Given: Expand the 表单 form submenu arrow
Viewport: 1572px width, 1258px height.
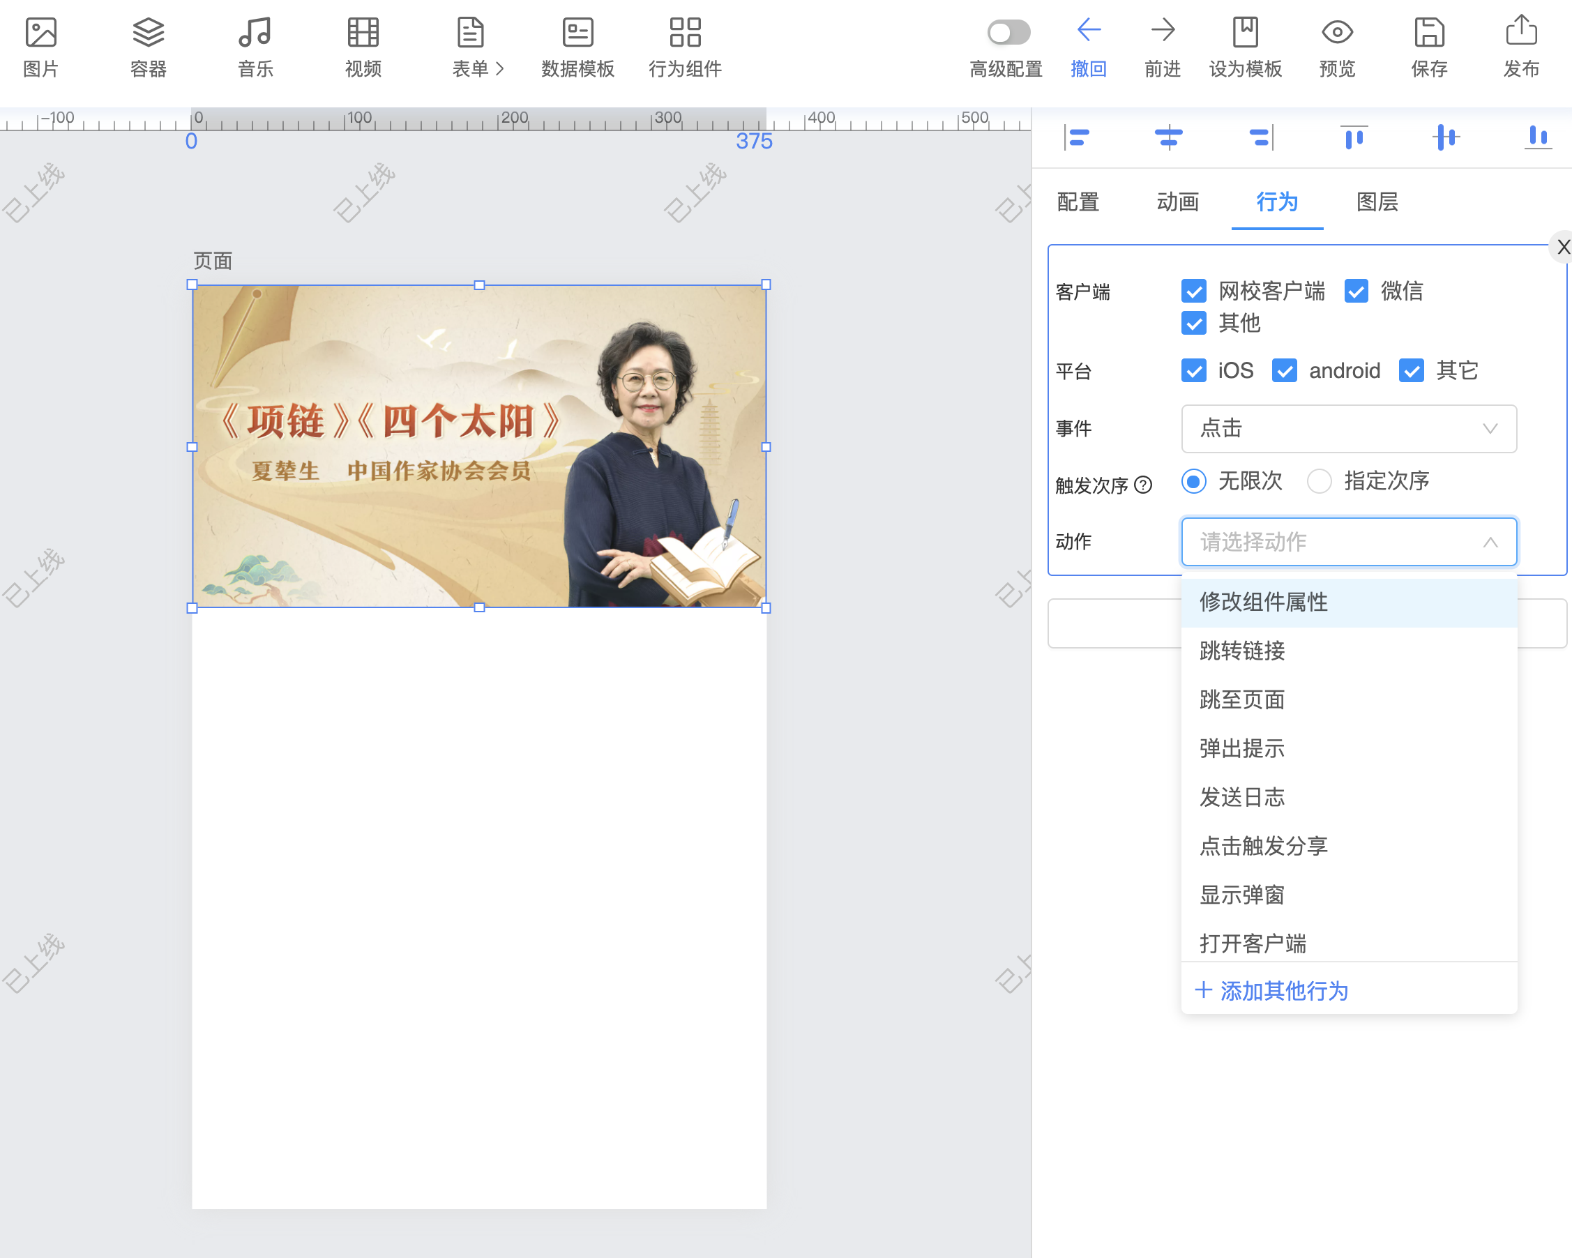Looking at the screenshot, I should pyautogui.click(x=500, y=69).
